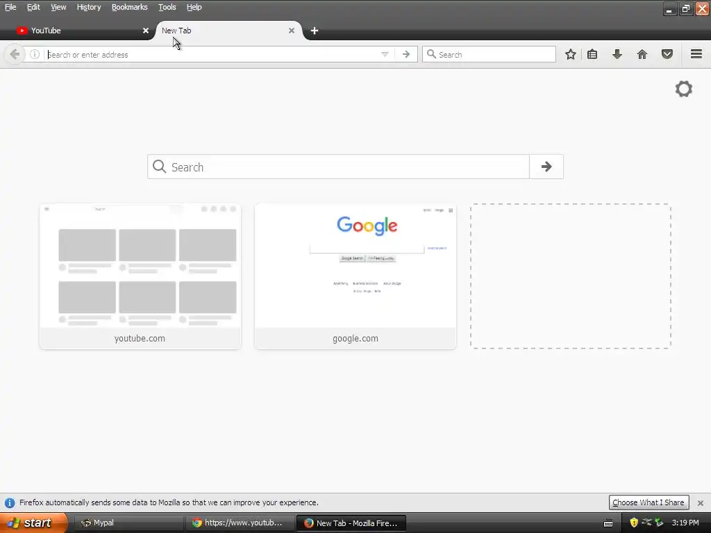Click the center search magnifier icon

click(159, 167)
